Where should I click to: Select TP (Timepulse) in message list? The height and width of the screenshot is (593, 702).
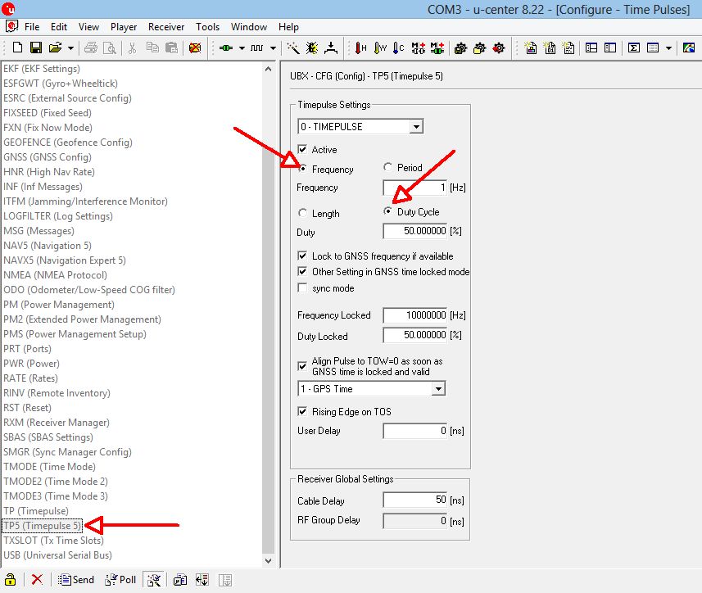pos(36,510)
